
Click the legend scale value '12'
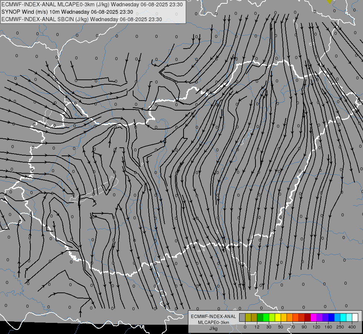257,327
